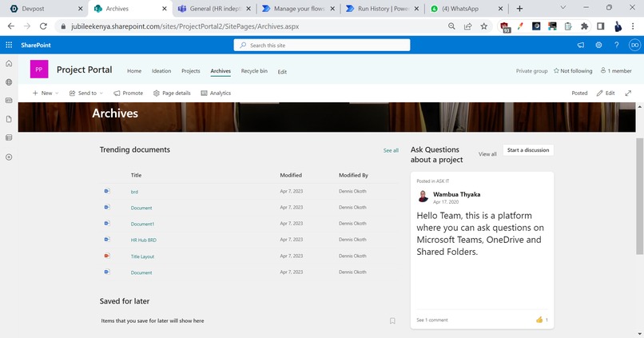Click the Search this site box
Screen dimensions: 644x338
pyautogui.click(x=322, y=46)
